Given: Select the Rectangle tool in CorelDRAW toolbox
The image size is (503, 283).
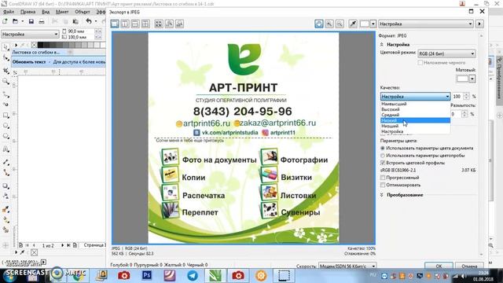Looking at the screenshot, I should 6,116.
